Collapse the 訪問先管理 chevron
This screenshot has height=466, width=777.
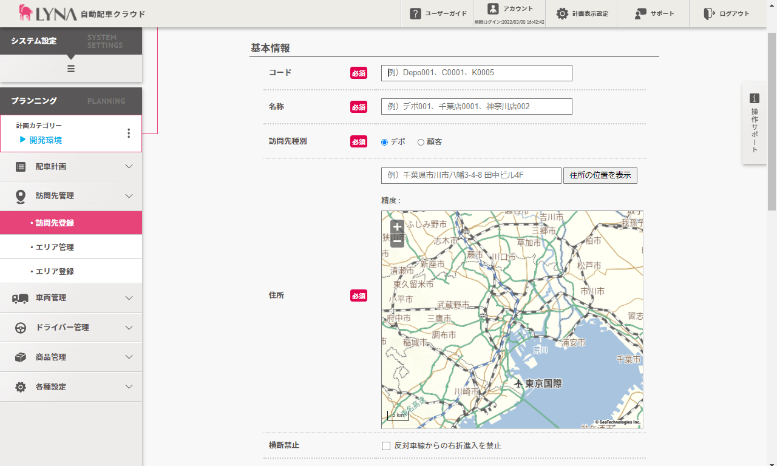129,196
